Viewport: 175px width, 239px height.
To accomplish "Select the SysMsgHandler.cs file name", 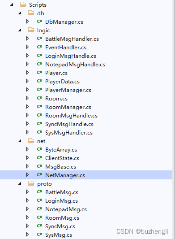I will tap(69, 133).
